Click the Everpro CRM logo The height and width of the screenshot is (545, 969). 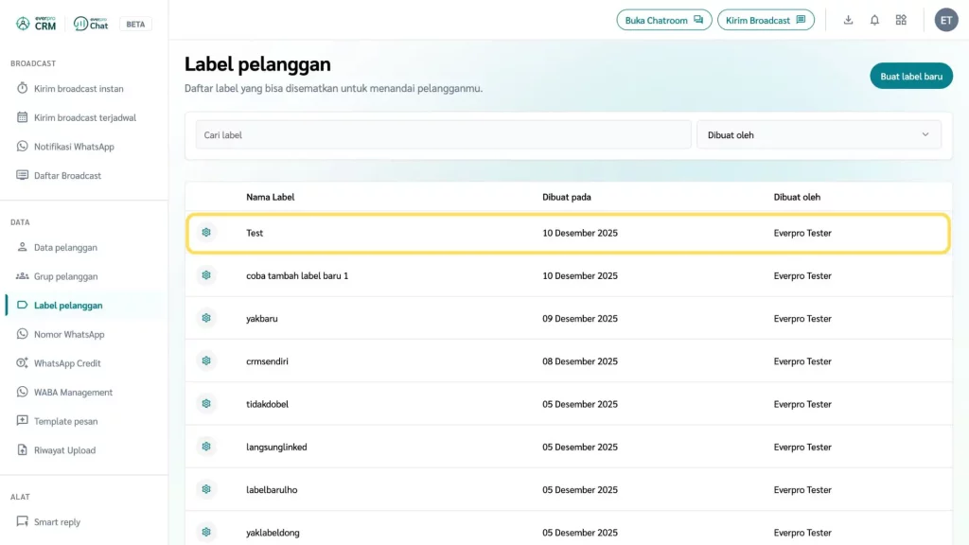tap(36, 24)
